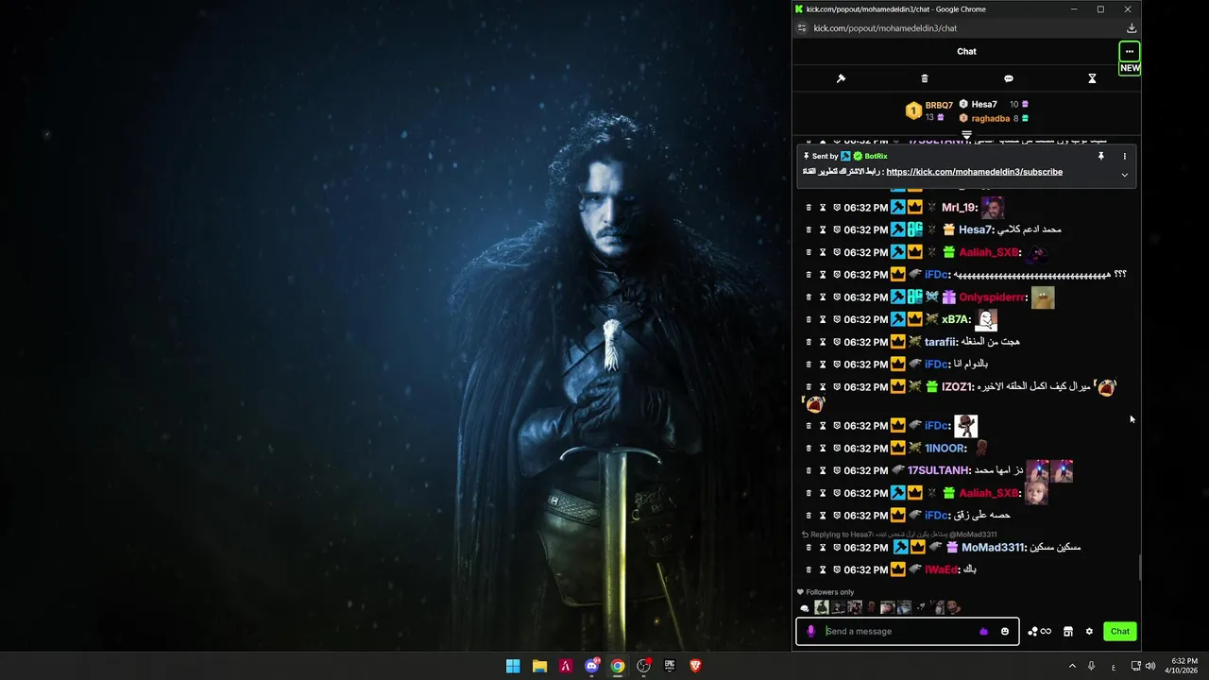Click the emote image in xB7A's message
1209x680 pixels.
(x=987, y=320)
